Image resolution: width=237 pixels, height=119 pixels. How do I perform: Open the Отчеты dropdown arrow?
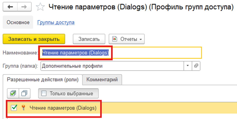tap(141, 39)
